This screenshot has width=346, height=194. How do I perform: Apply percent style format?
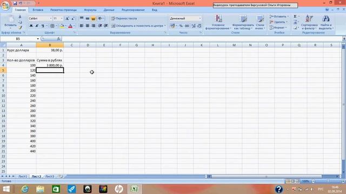tap(181, 26)
